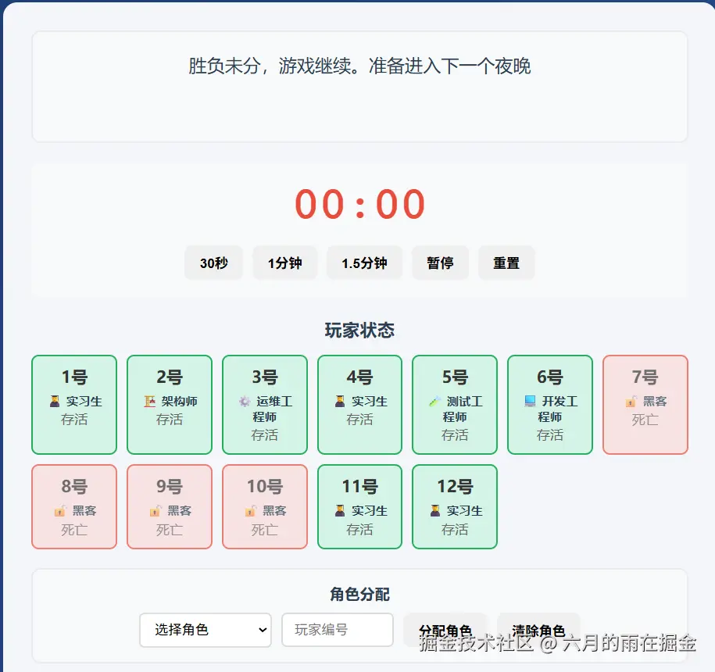Viewport: 715px width, 672px height.
Task: Click the intern icon on 11号
Action: point(340,510)
